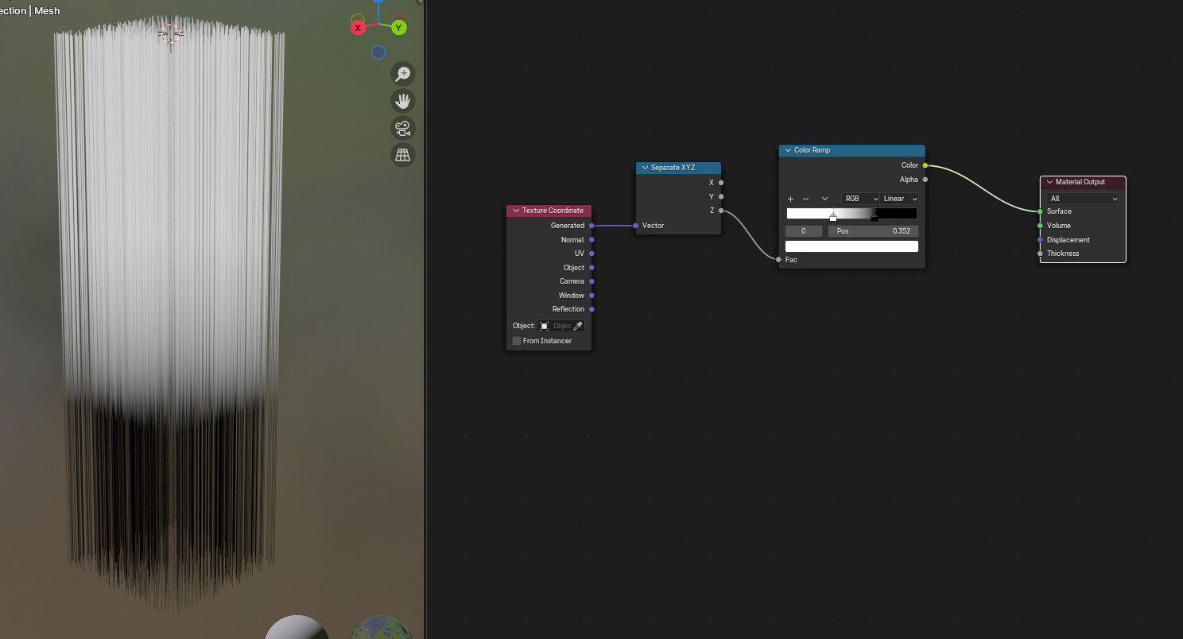Click the Vector input socket on Separate XYZ
This screenshot has width=1183, height=639.
[636, 226]
